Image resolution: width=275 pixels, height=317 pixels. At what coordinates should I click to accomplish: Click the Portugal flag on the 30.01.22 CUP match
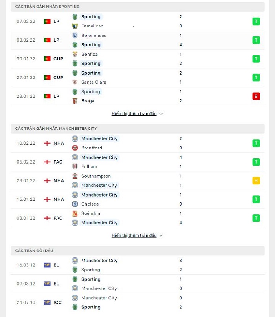pos(47,59)
